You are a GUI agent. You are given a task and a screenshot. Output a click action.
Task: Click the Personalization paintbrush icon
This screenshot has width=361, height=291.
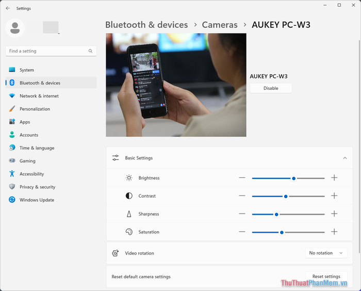click(12, 109)
